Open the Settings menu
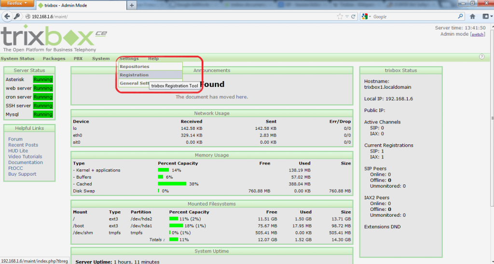The width and height of the screenshot is (494, 264). coord(129,58)
